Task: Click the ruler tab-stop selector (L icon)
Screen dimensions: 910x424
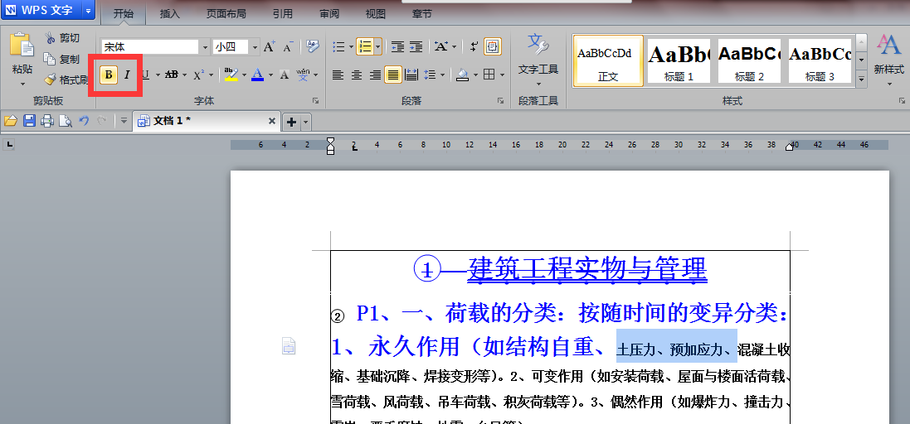Action: click(x=10, y=144)
